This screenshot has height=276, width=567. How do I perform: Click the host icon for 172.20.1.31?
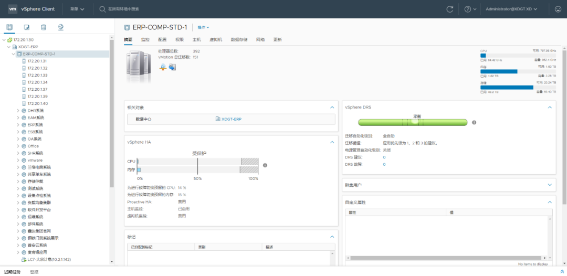pos(24,61)
